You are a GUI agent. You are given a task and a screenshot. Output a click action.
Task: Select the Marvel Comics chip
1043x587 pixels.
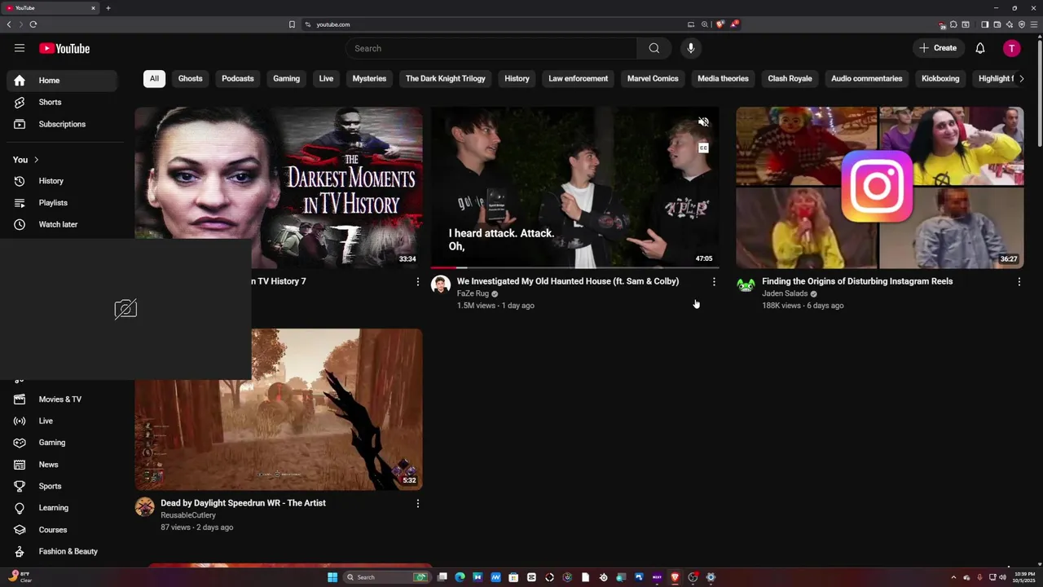pyautogui.click(x=653, y=78)
